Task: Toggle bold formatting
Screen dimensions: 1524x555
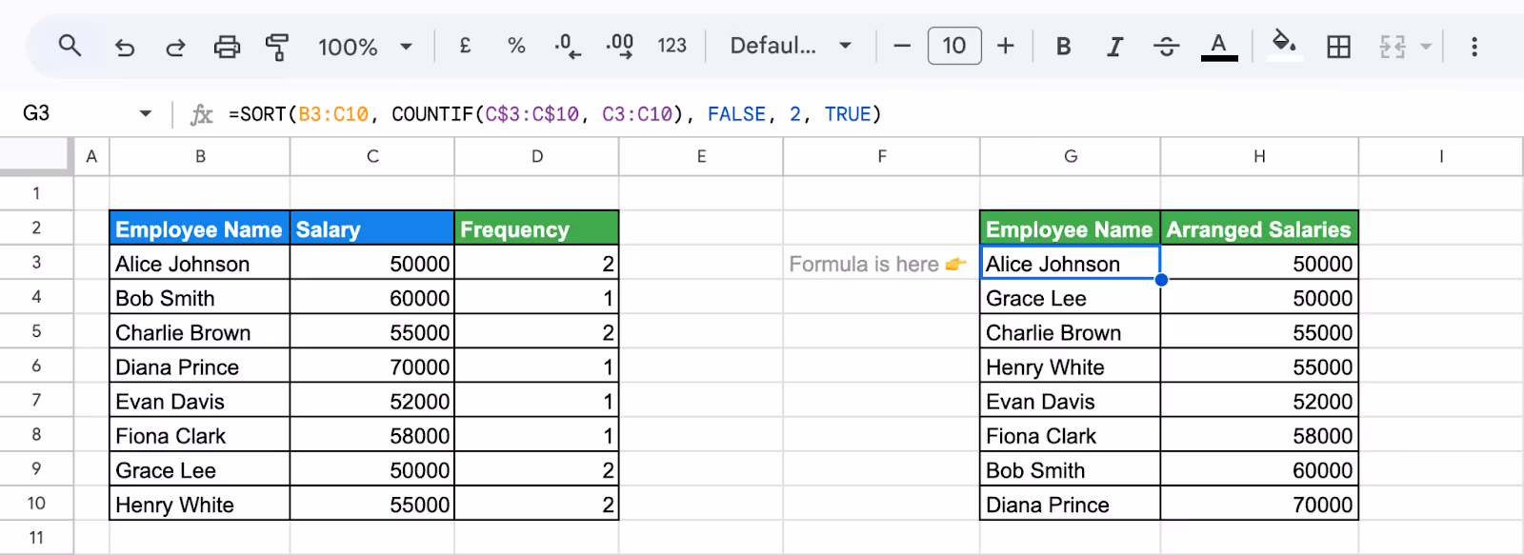Action: coord(1064,47)
